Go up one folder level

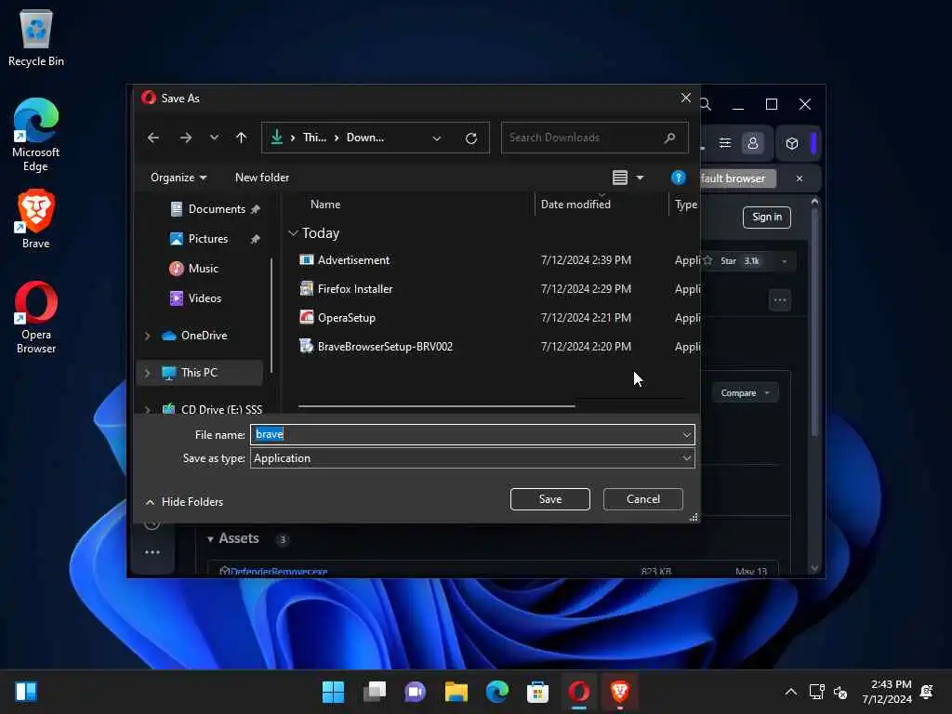pyautogui.click(x=241, y=138)
